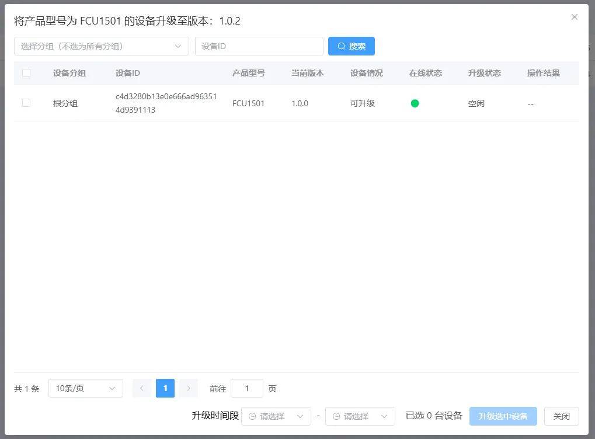Go to the next page using the right arrow
This screenshot has width=595, height=439.
(x=189, y=388)
